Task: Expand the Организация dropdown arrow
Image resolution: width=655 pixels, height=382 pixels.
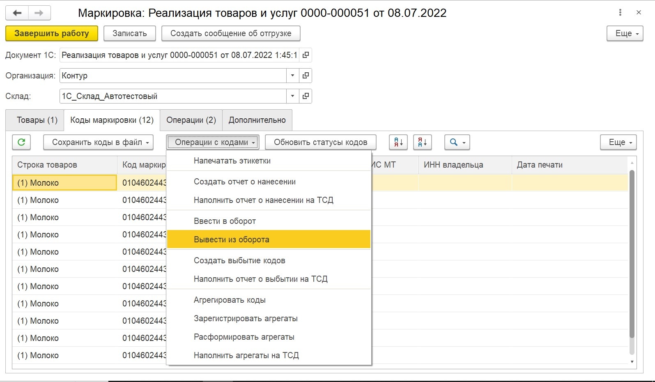Action: tap(292, 76)
